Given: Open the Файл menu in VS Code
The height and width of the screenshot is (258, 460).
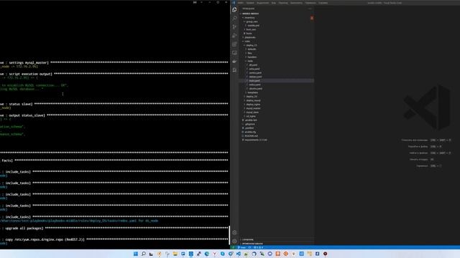Looking at the screenshot, I should click(x=241, y=3).
